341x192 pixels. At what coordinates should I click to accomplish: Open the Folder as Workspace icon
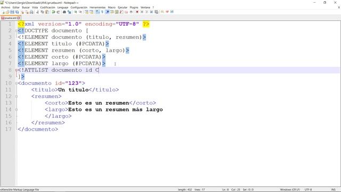click(x=126, y=12)
